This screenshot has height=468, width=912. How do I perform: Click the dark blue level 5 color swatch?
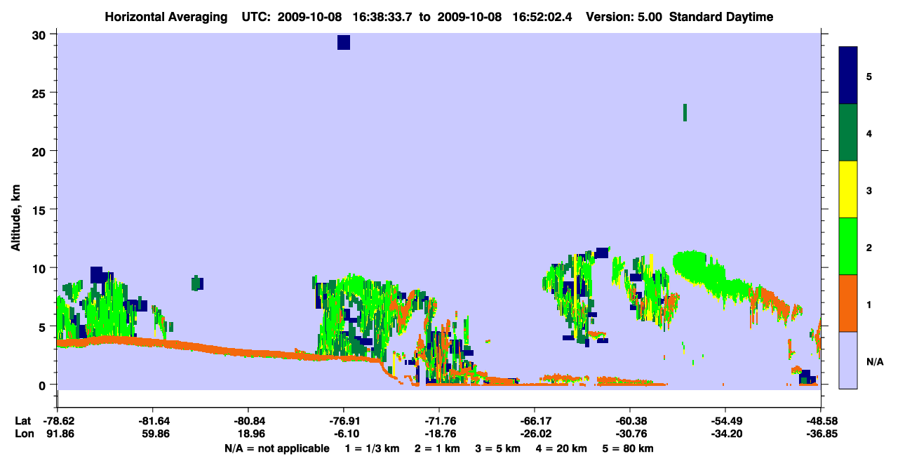pos(848,75)
